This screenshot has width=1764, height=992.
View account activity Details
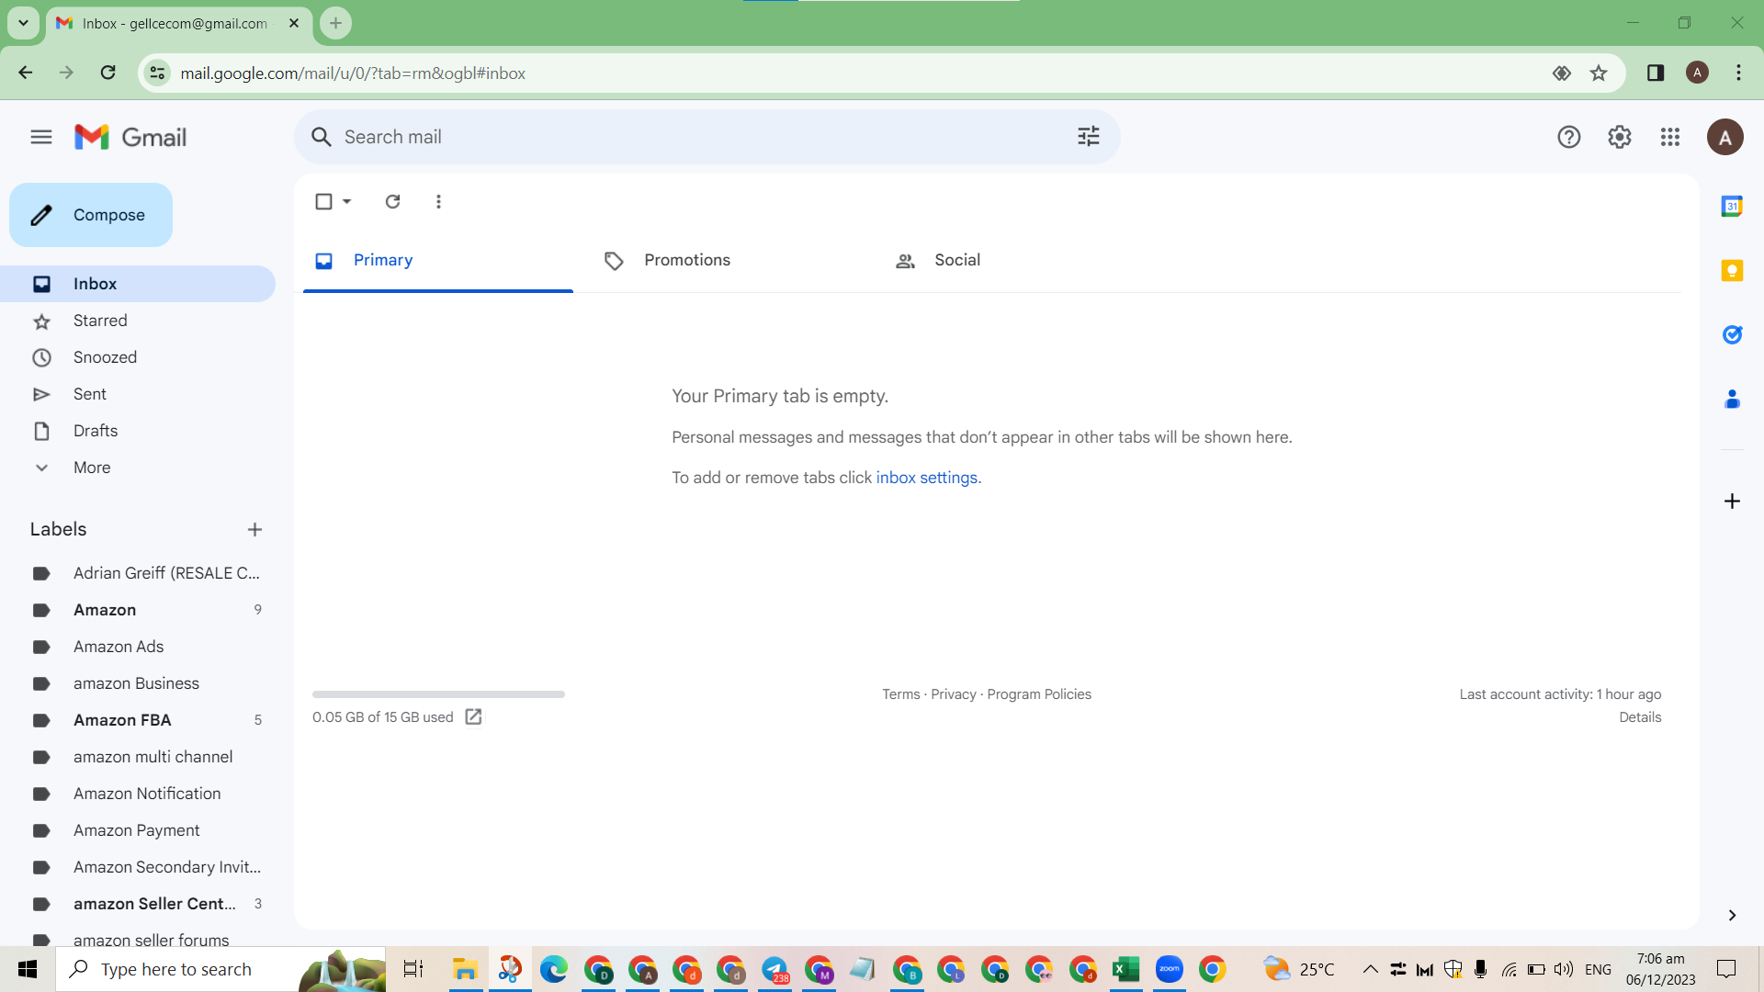click(x=1640, y=717)
